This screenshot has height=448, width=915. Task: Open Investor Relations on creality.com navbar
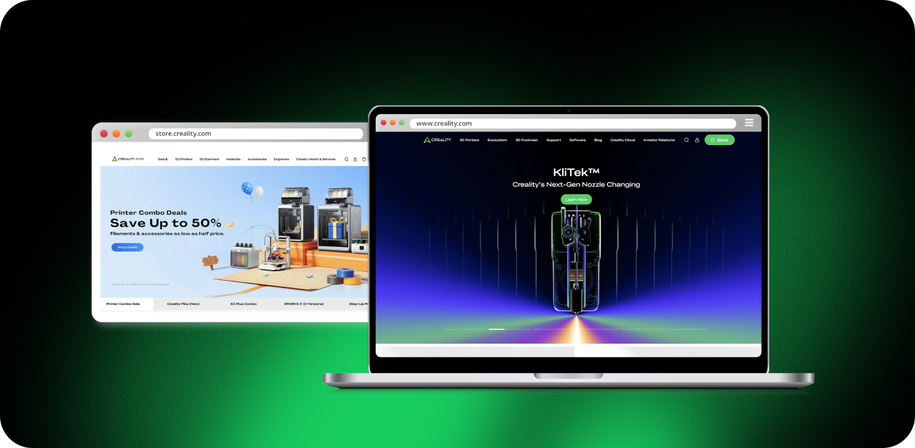pos(659,140)
